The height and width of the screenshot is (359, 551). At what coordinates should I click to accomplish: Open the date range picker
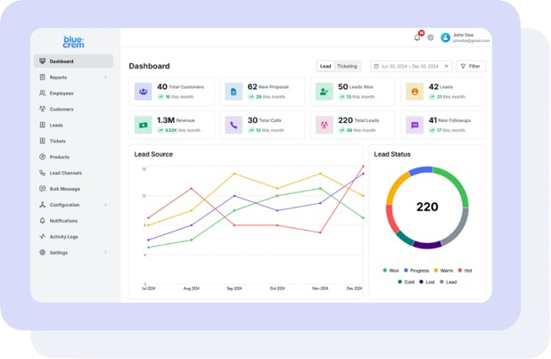[x=411, y=66]
